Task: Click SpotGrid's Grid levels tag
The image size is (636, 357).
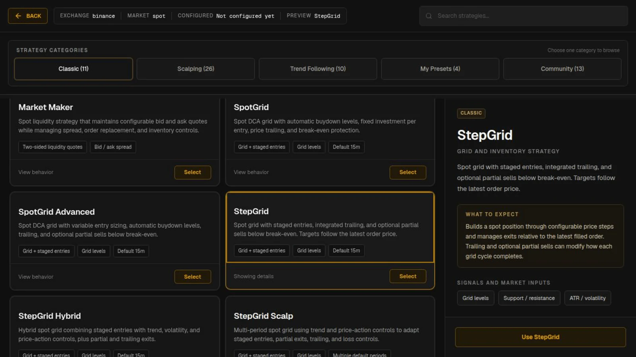Action: click(309, 147)
